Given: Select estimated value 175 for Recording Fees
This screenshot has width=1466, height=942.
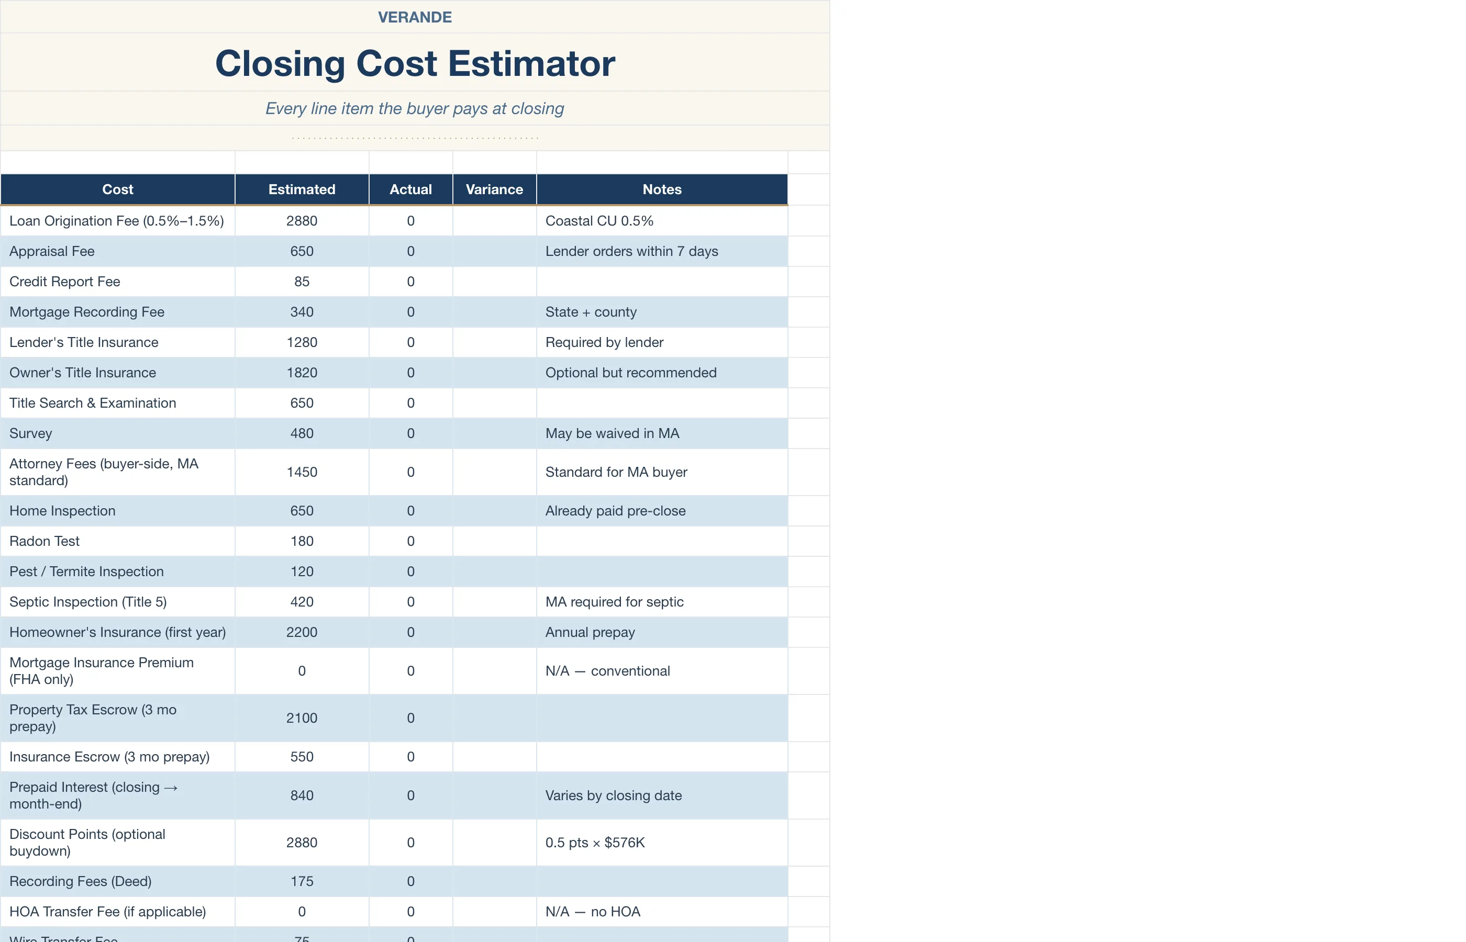Looking at the screenshot, I should coord(302,881).
